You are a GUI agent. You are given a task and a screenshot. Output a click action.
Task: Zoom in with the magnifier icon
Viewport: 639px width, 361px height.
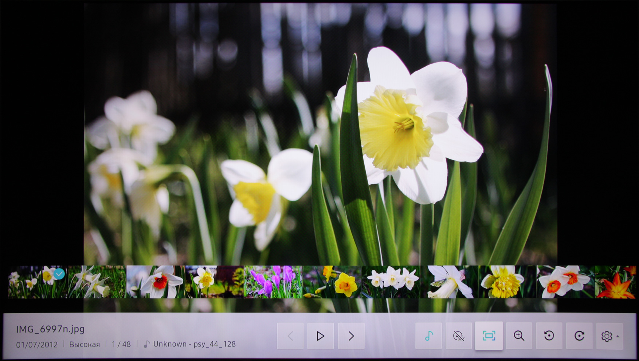[x=519, y=336]
